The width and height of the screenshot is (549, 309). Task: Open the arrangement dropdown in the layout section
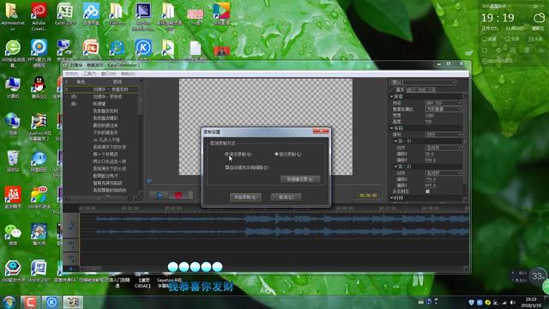443,134
